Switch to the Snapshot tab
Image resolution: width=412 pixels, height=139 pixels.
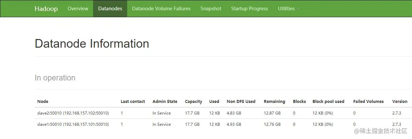point(211,9)
